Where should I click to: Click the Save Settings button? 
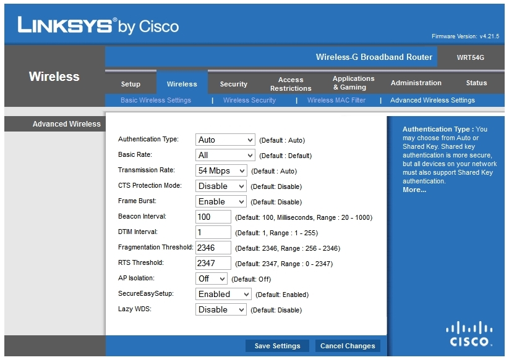pyautogui.click(x=277, y=346)
